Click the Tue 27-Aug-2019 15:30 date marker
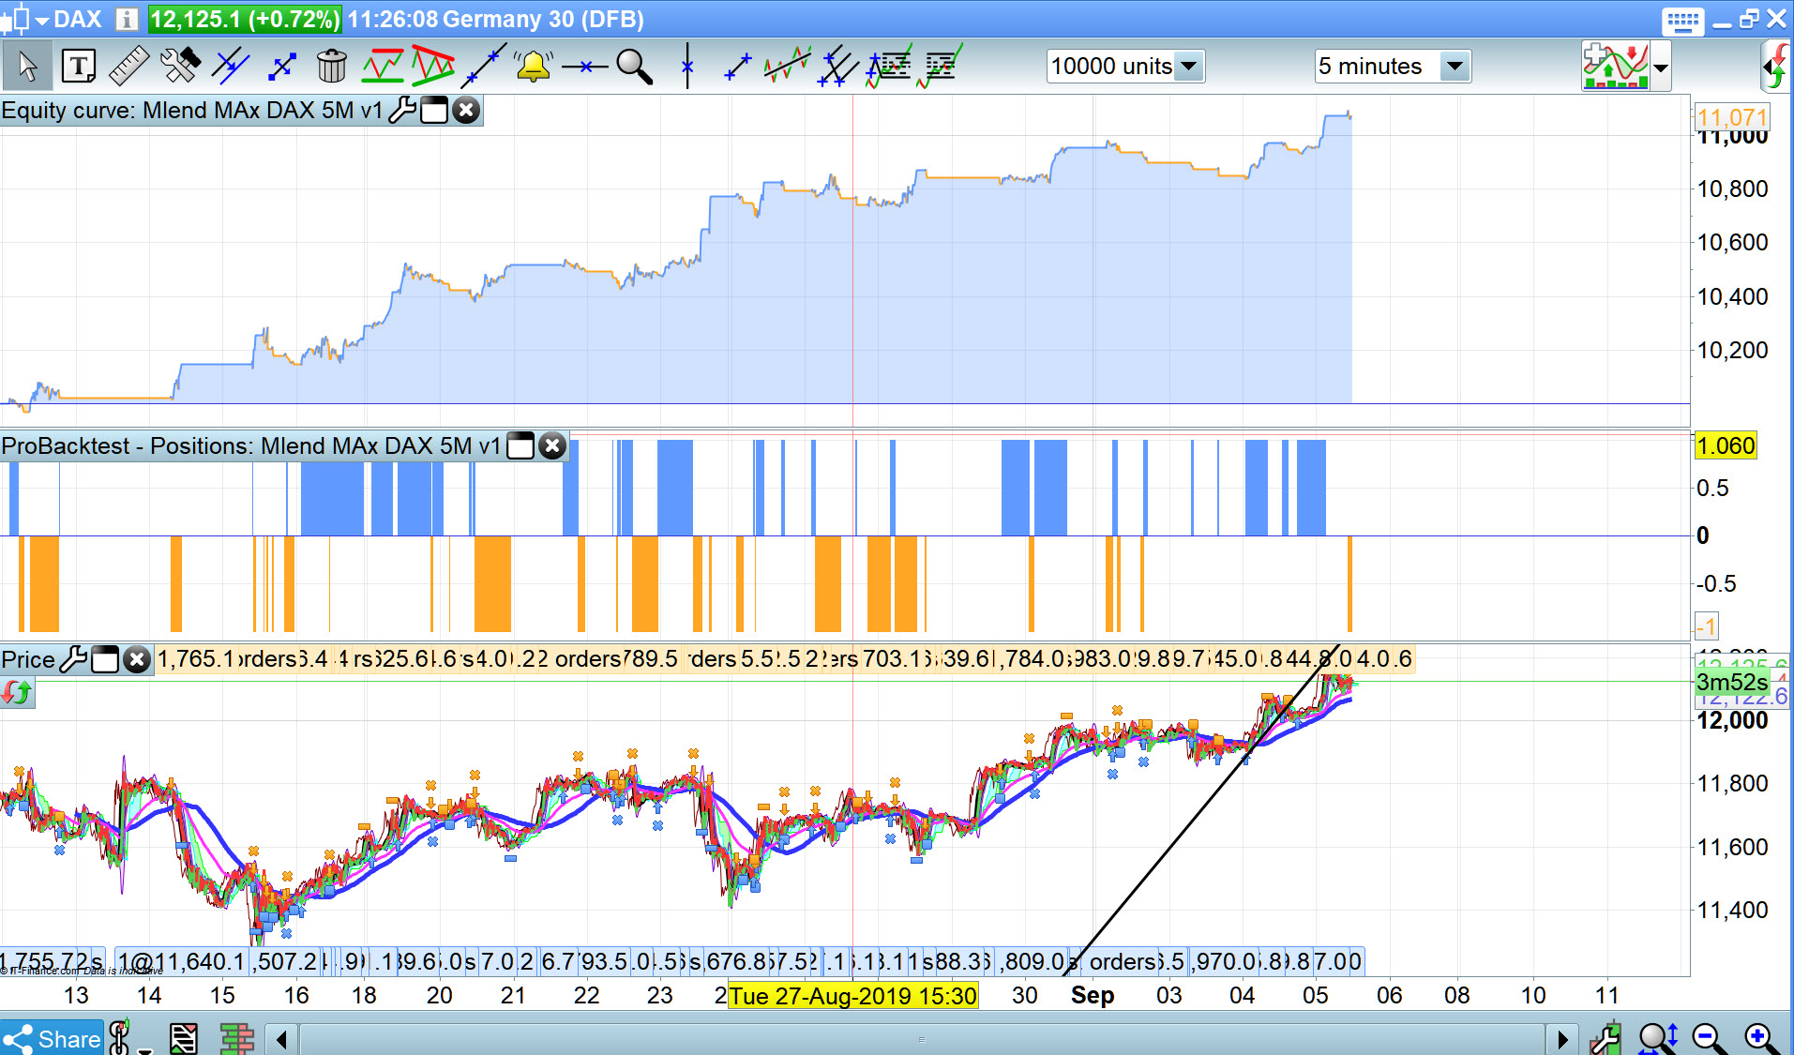Screen dimensions: 1794x1055 point(853,996)
